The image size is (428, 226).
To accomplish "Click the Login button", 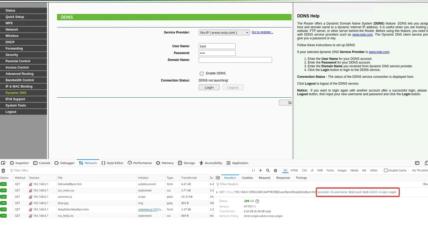I will (x=209, y=87).
